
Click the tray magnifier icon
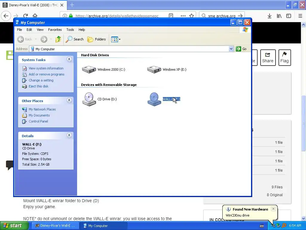click(284, 226)
